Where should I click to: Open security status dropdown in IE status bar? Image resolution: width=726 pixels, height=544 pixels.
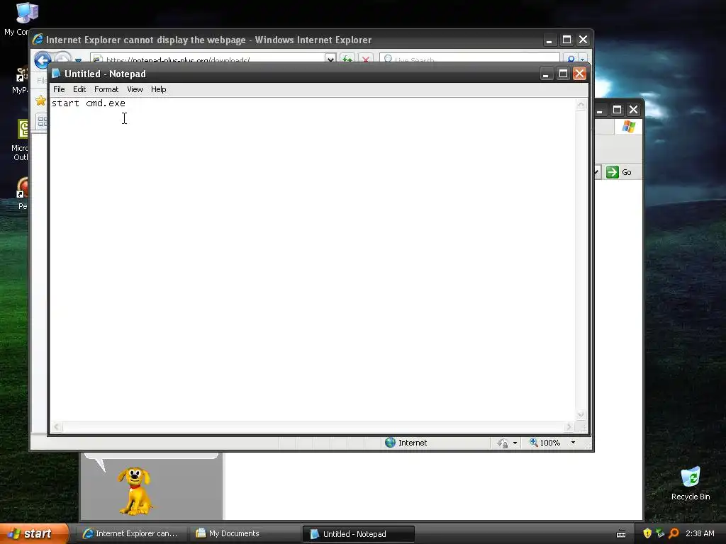tap(515, 443)
